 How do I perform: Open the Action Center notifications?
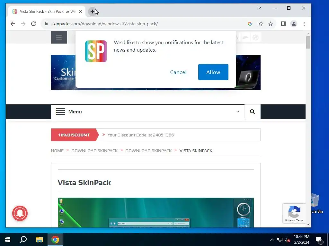[x=319, y=240]
